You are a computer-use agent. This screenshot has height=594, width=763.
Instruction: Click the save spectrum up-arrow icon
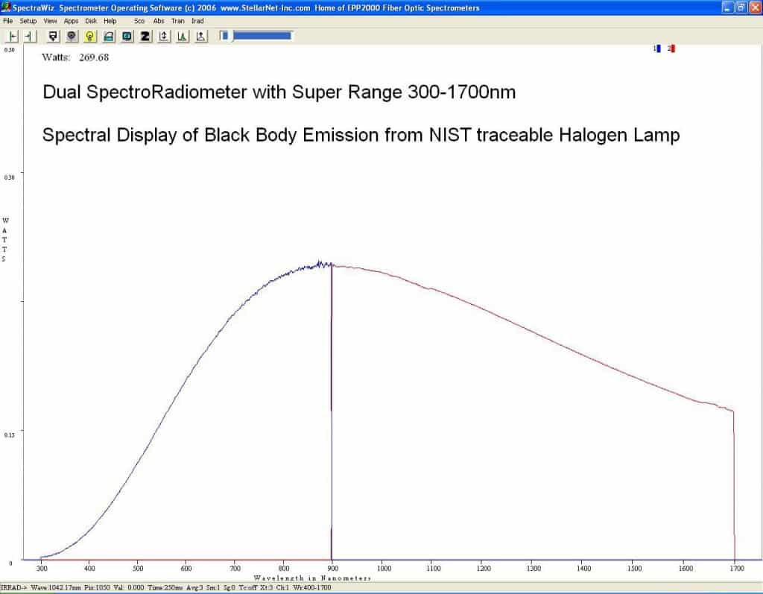[x=163, y=37]
